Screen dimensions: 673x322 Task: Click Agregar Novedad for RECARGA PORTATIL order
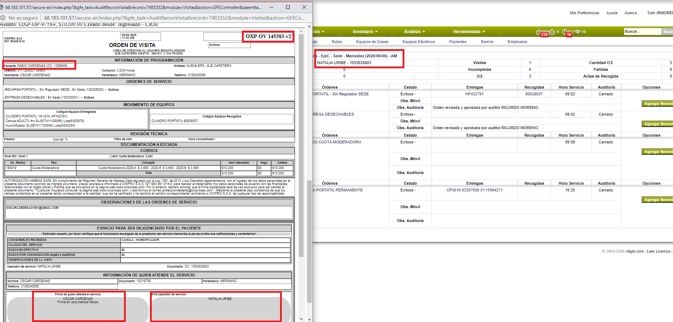click(x=657, y=104)
